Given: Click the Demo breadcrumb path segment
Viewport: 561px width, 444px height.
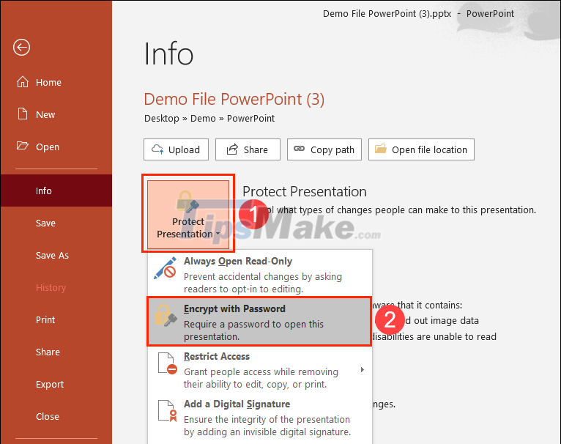Looking at the screenshot, I should point(203,119).
